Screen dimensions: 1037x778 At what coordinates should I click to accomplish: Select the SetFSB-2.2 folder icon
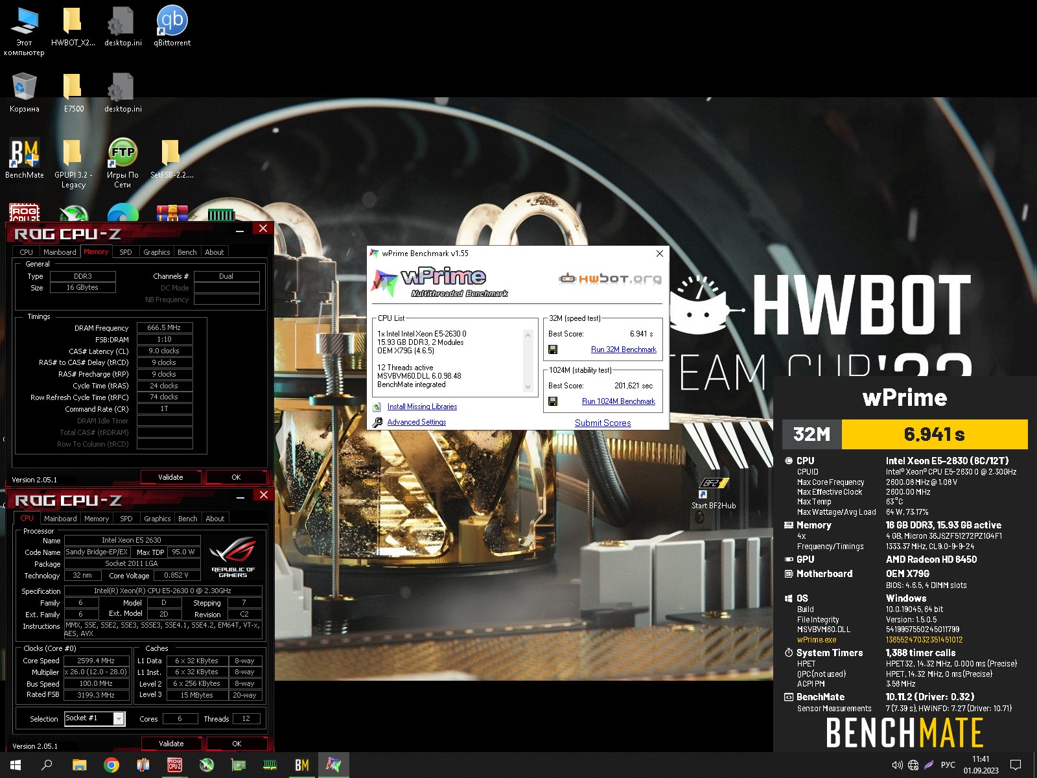172,158
